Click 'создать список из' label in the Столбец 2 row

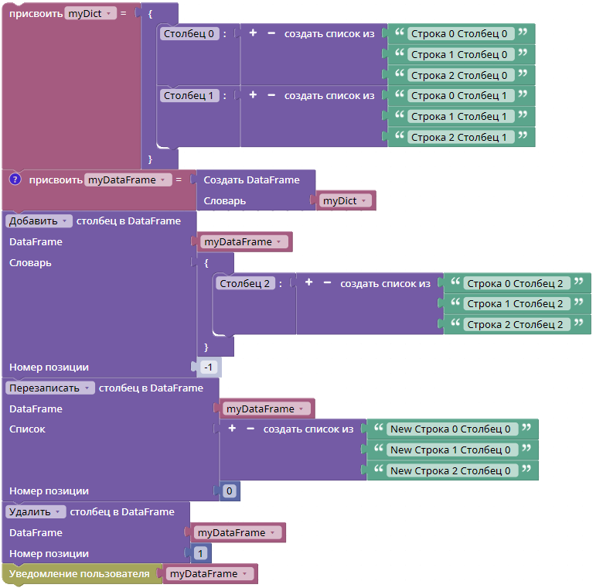385,284
